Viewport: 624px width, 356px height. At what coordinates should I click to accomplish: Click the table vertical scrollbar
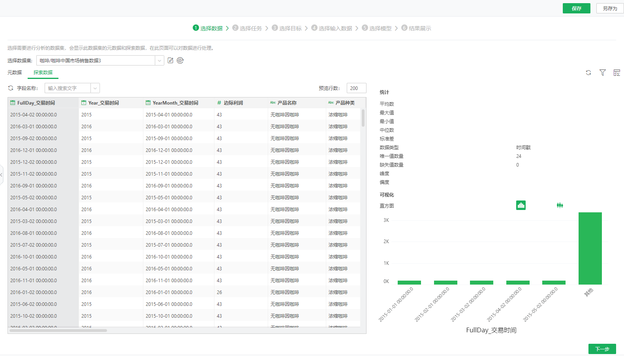click(363, 118)
